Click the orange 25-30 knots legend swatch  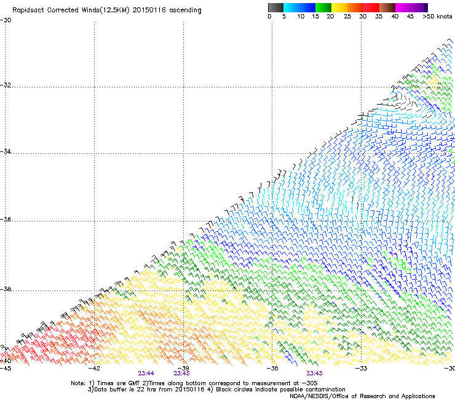(355, 7)
